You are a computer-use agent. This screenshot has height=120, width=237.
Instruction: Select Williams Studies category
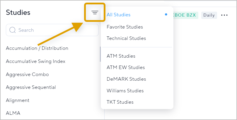(x=125, y=91)
